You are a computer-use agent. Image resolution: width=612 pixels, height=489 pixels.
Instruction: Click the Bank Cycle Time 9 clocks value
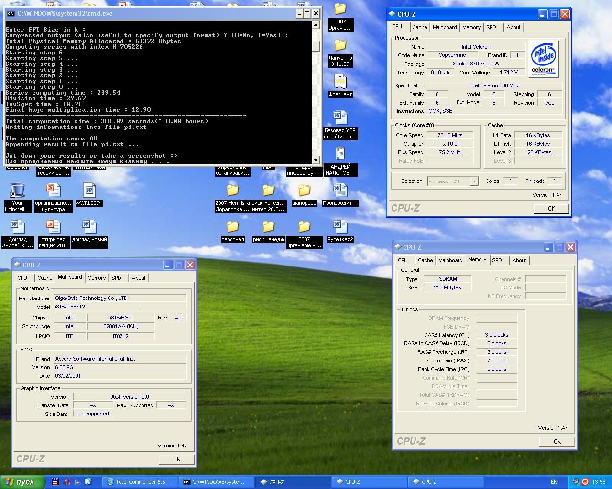click(x=497, y=369)
